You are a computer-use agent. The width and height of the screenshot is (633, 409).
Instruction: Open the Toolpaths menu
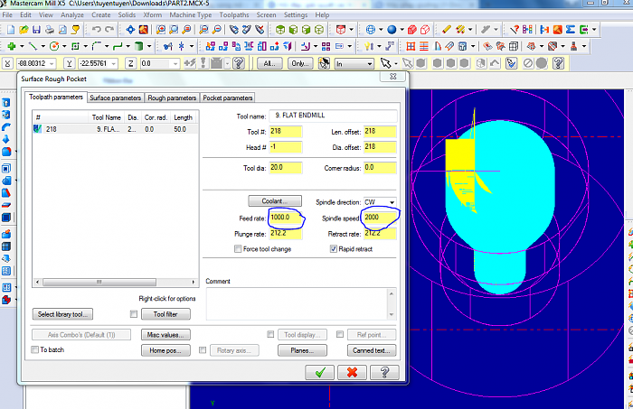pos(234,15)
